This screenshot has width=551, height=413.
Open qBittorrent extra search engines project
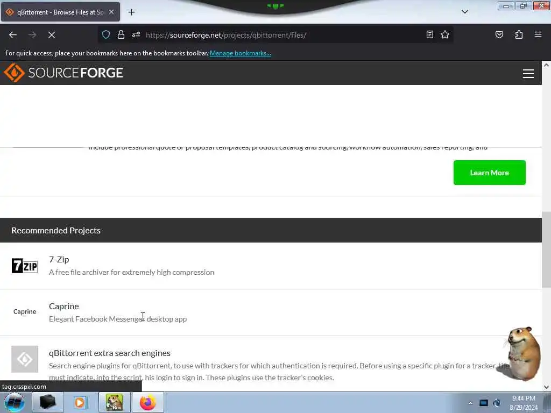pyautogui.click(x=110, y=353)
